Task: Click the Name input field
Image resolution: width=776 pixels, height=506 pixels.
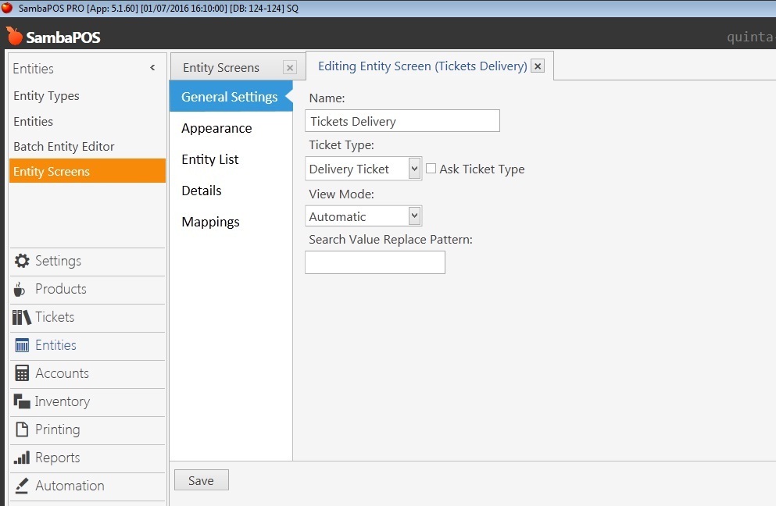Action: pos(402,121)
